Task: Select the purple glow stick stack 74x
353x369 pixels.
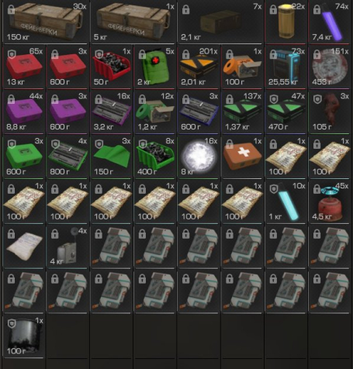Action: [x=330, y=22]
